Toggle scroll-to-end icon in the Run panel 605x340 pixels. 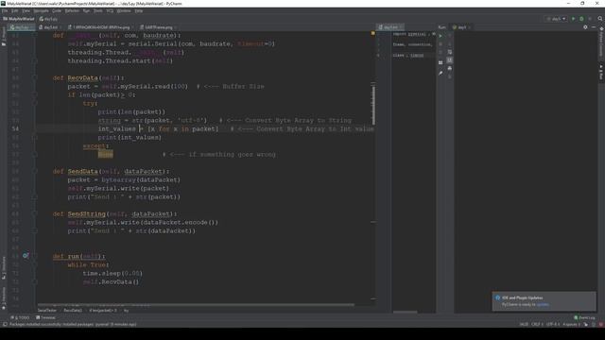click(x=450, y=60)
